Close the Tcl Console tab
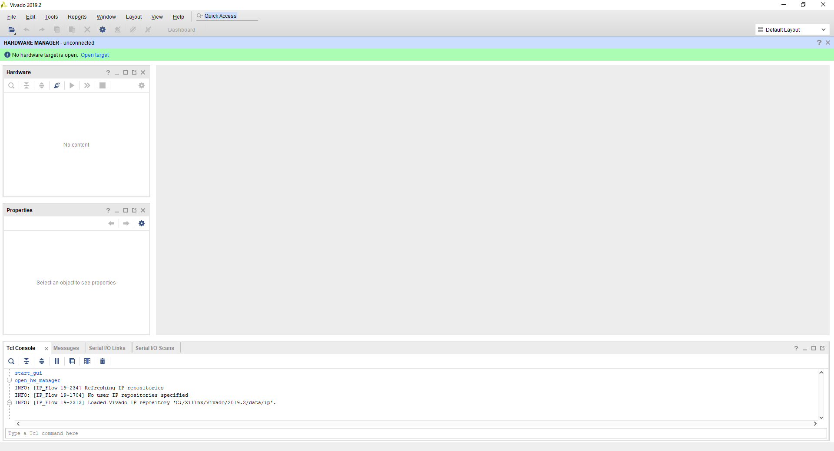The image size is (834, 451). click(x=46, y=349)
